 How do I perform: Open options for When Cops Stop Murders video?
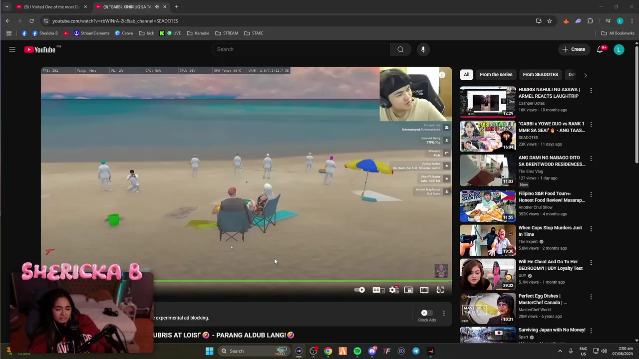591,228
